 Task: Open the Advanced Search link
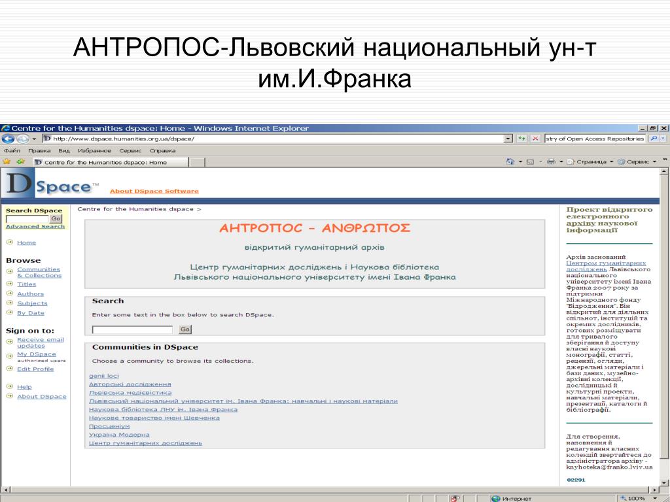pos(35,227)
